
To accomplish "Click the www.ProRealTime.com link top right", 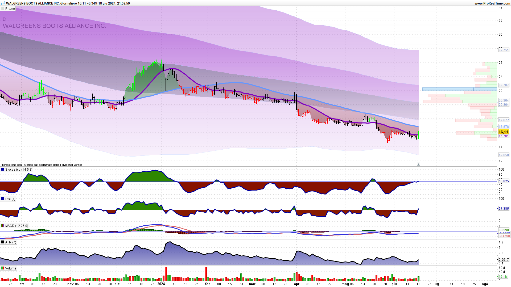I will click(492, 3).
